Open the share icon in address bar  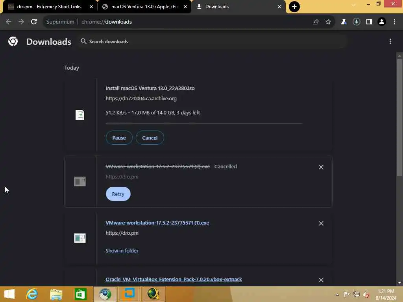[316, 22]
